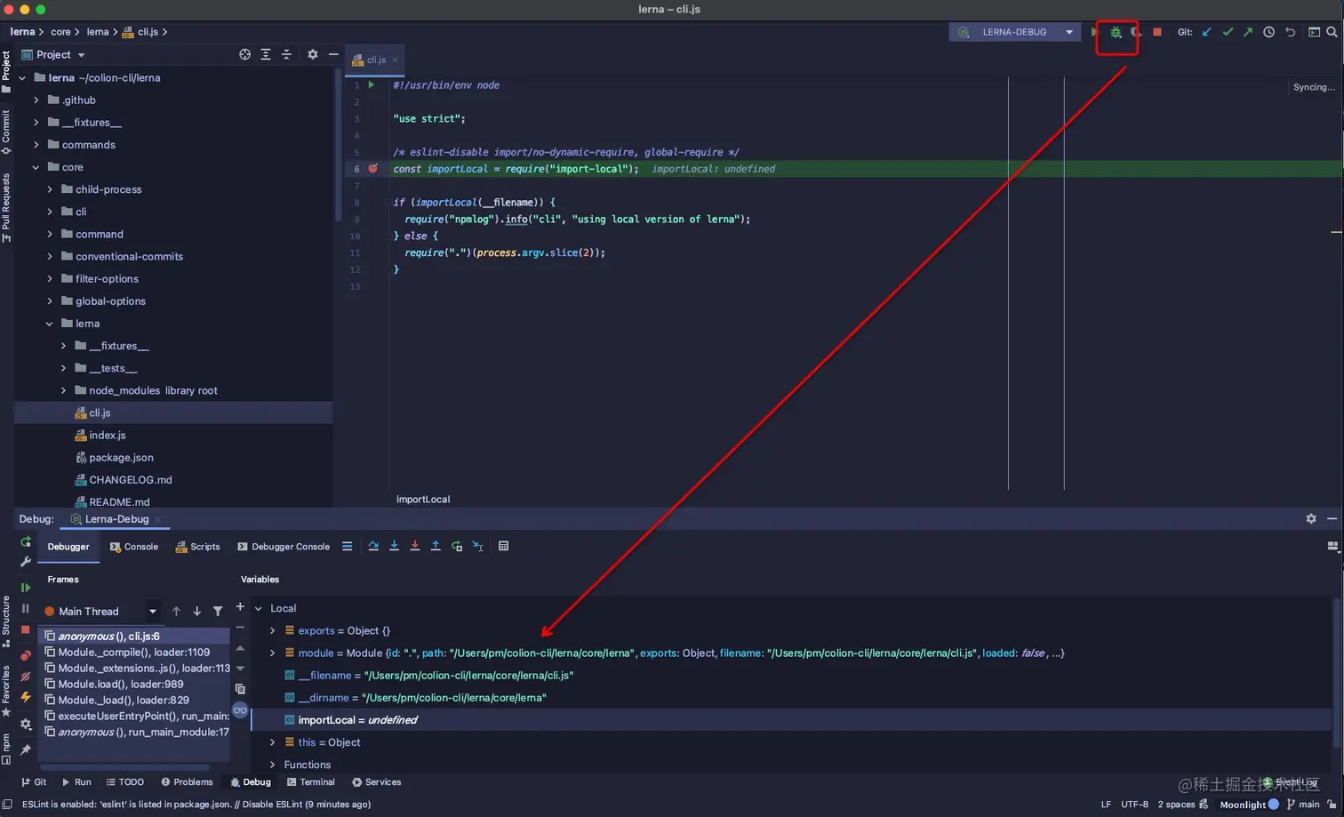
Task: Expand the commands folder
Action: point(36,145)
